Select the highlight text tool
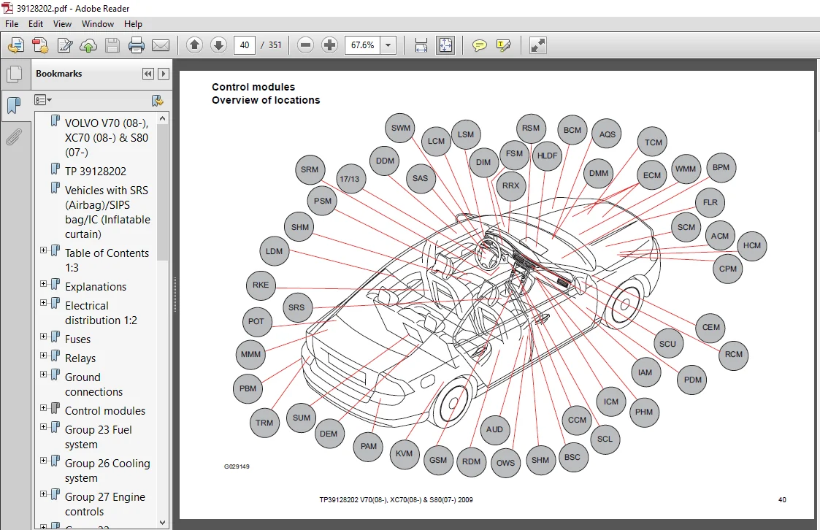Screen dimensions: 820x530 pyautogui.click(x=503, y=45)
